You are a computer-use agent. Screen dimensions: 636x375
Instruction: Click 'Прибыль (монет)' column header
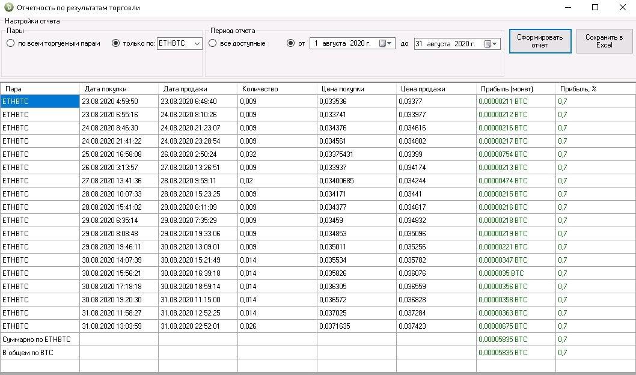pos(516,89)
